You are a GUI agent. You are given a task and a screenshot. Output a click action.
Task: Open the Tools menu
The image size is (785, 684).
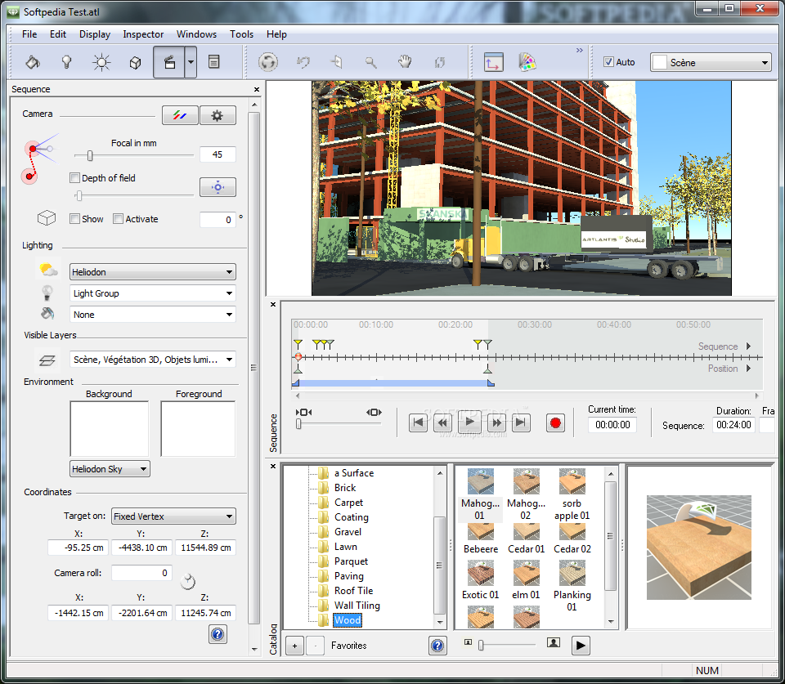click(x=241, y=34)
